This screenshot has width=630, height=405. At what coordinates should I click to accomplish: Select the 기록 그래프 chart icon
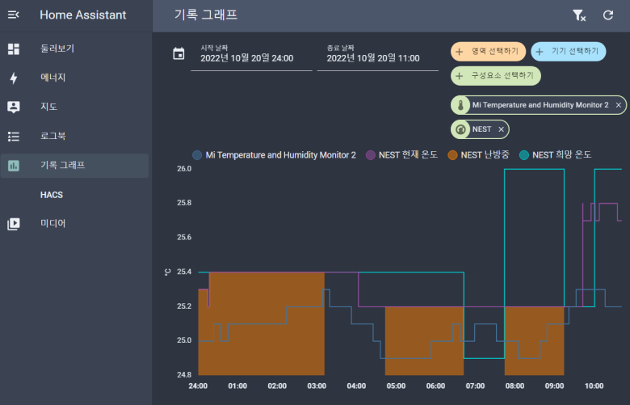click(14, 165)
